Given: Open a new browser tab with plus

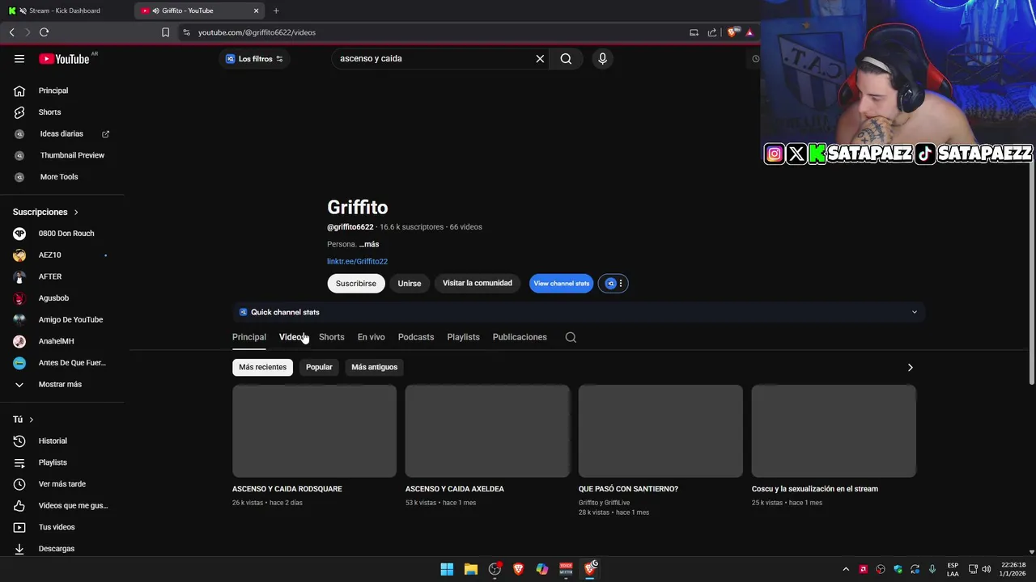Looking at the screenshot, I should [276, 11].
